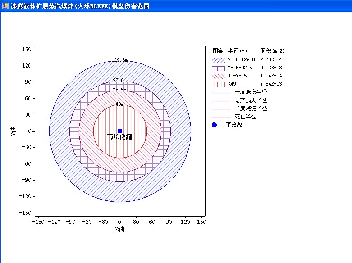This screenshot has width=352, height=263.
Task: Click the X-axis tick label 60
Action: coord(152,222)
